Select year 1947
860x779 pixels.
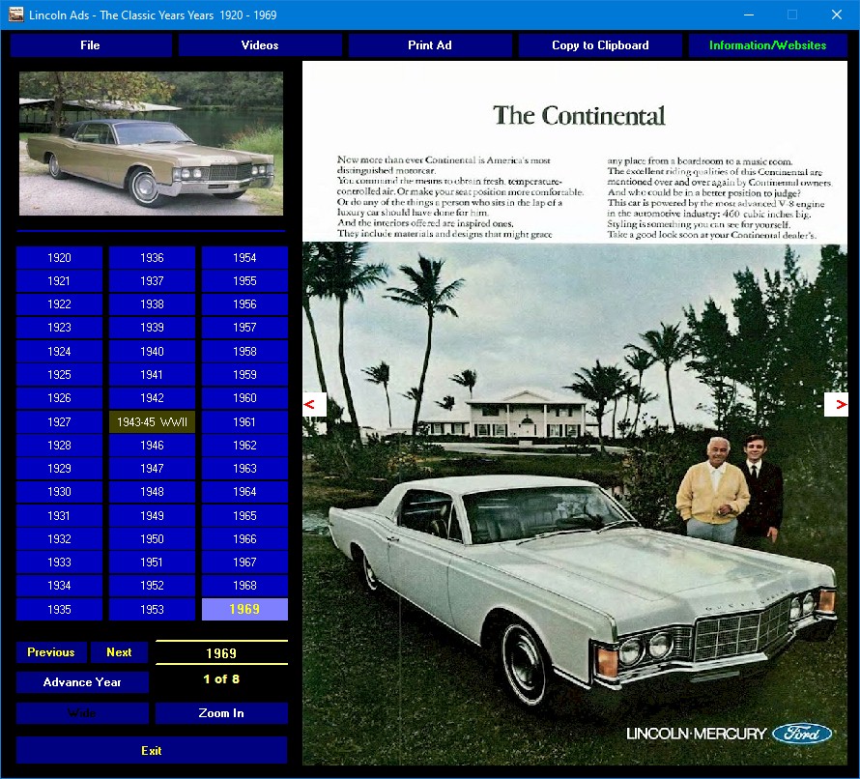[152, 469]
